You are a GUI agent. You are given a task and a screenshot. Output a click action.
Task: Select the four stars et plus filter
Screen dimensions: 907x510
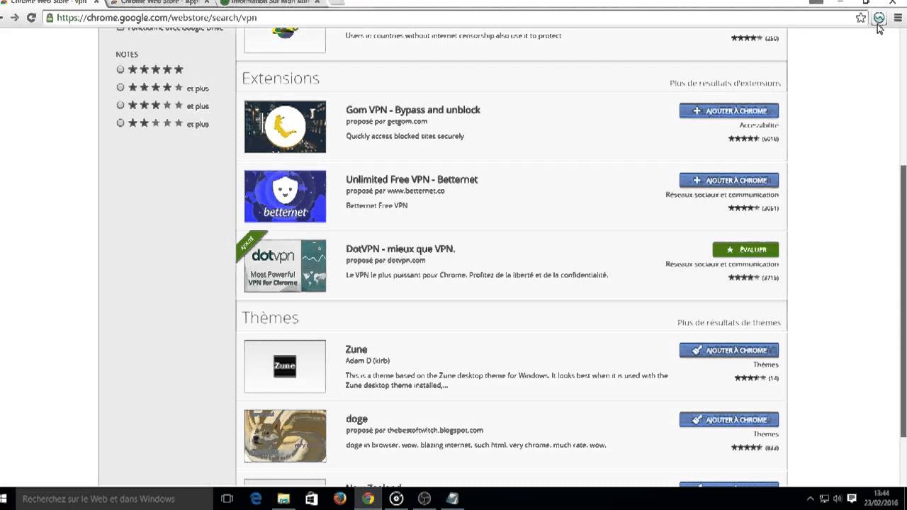tap(120, 88)
